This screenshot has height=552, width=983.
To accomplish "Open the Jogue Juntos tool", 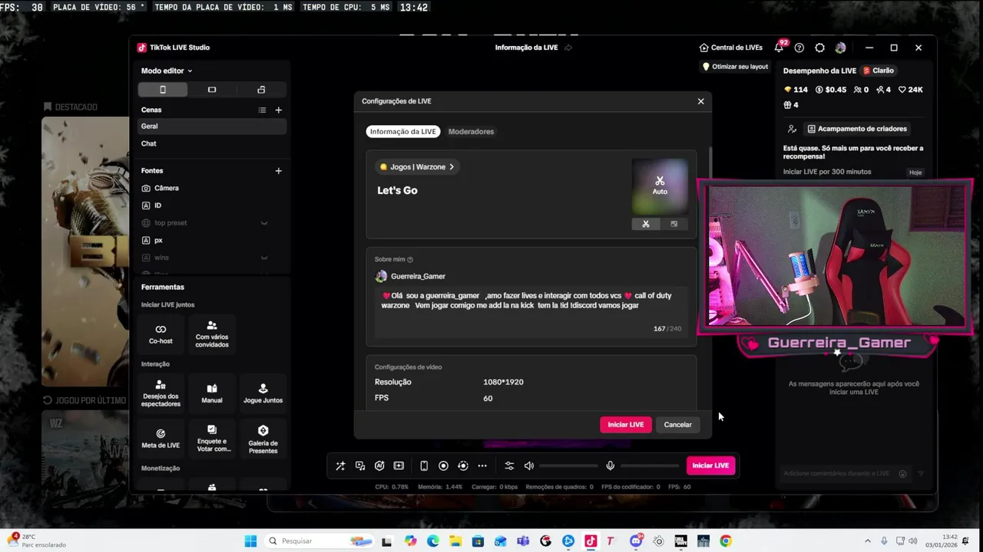I will [x=263, y=393].
